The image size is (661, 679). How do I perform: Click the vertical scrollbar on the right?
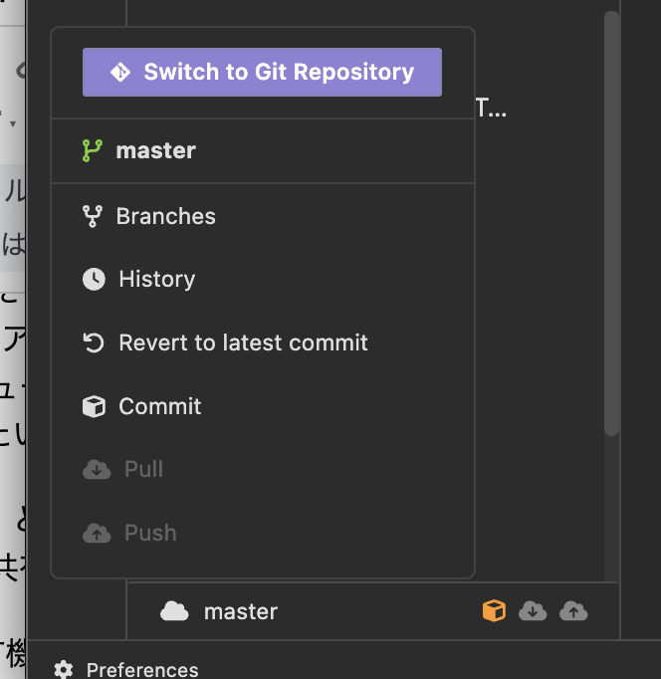[611, 223]
